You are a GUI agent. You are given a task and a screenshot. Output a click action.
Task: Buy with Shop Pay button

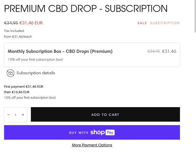click(92, 132)
